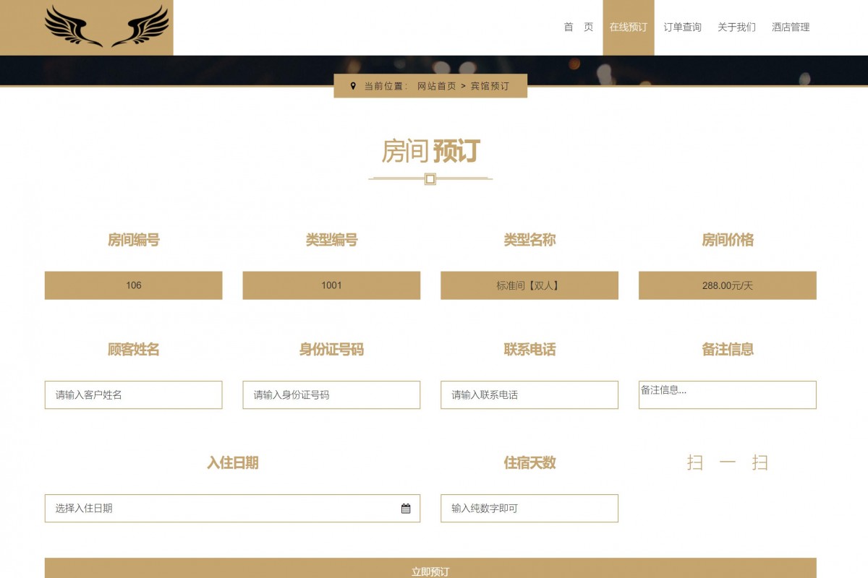Image resolution: width=868 pixels, height=578 pixels.
Task: Click the room number 106 display box
Action: coord(133,285)
